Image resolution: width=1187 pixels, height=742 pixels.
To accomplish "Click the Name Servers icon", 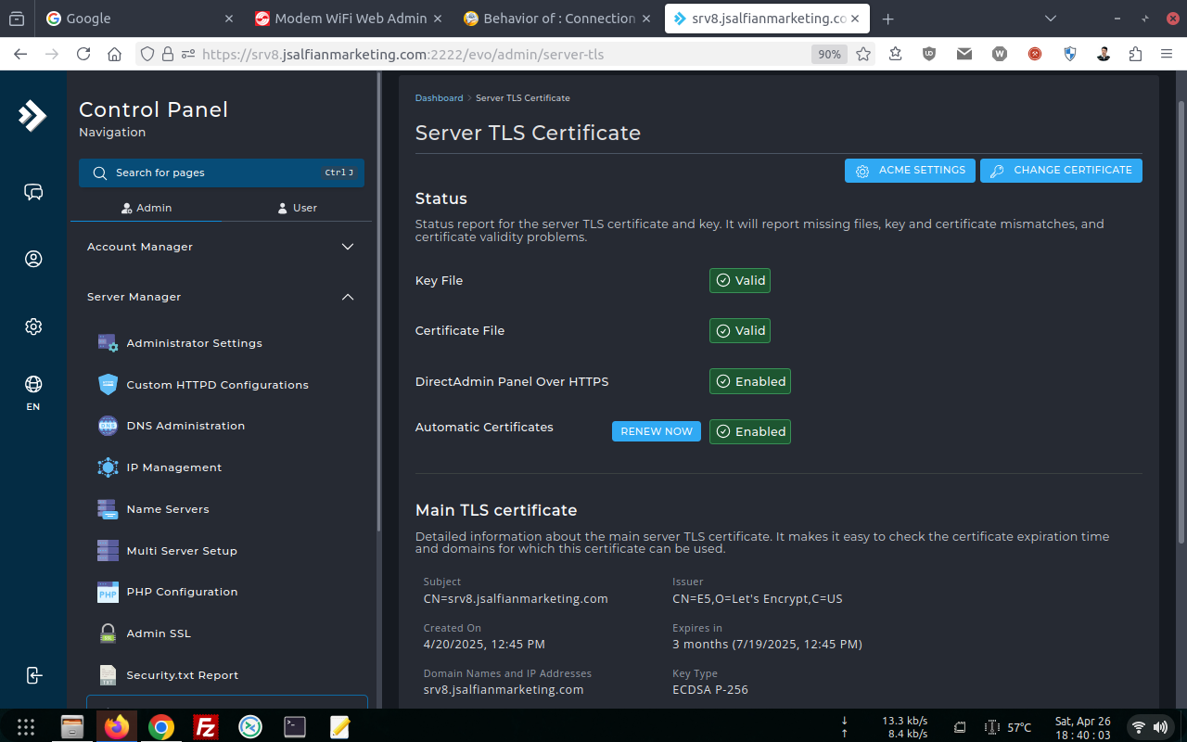I will (x=108, y=509).
